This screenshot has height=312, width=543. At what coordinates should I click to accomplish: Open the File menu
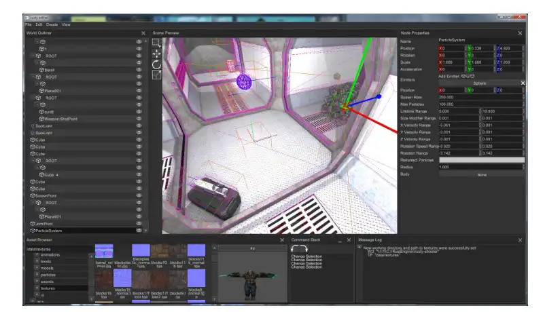[29, 24]
